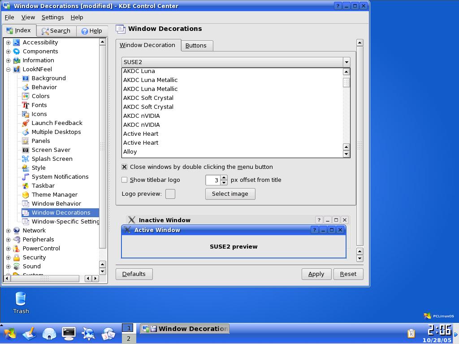Click the Components gear icon

click(17, 52)
